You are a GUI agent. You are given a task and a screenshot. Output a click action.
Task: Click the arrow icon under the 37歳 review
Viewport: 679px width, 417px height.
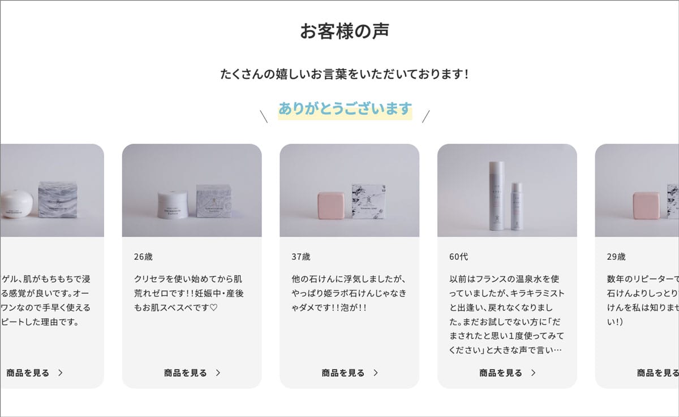pos(376,373)
